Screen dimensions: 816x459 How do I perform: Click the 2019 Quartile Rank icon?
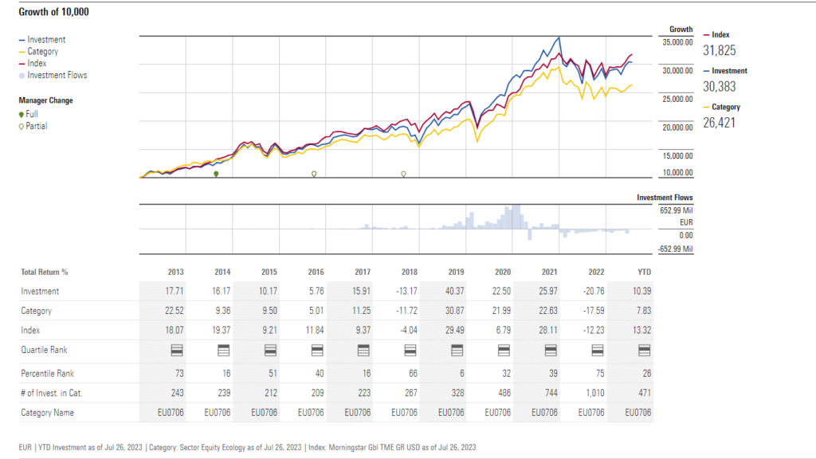tap(457, 350)
